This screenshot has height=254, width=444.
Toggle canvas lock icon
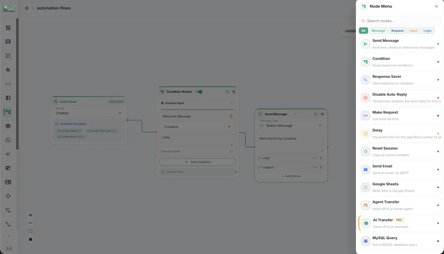pyautogui.click(x=31, y=239)
